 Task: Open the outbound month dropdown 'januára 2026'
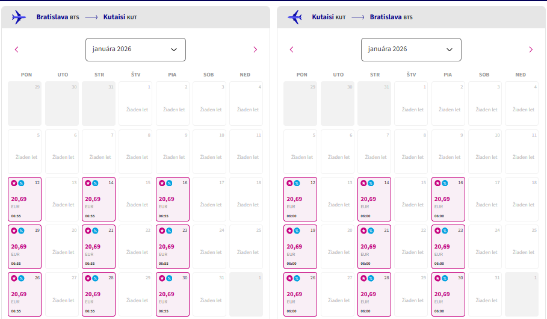click(135, 49)
